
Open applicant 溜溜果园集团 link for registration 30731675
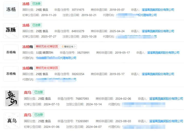click(x=158, y=10)
